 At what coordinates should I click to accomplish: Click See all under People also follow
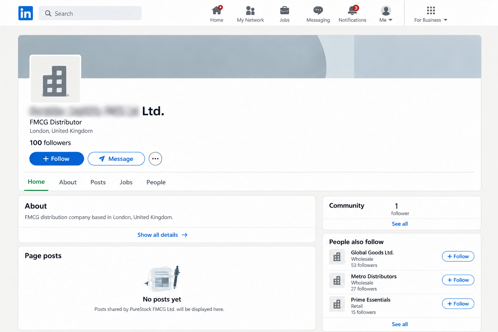[400, 324]
